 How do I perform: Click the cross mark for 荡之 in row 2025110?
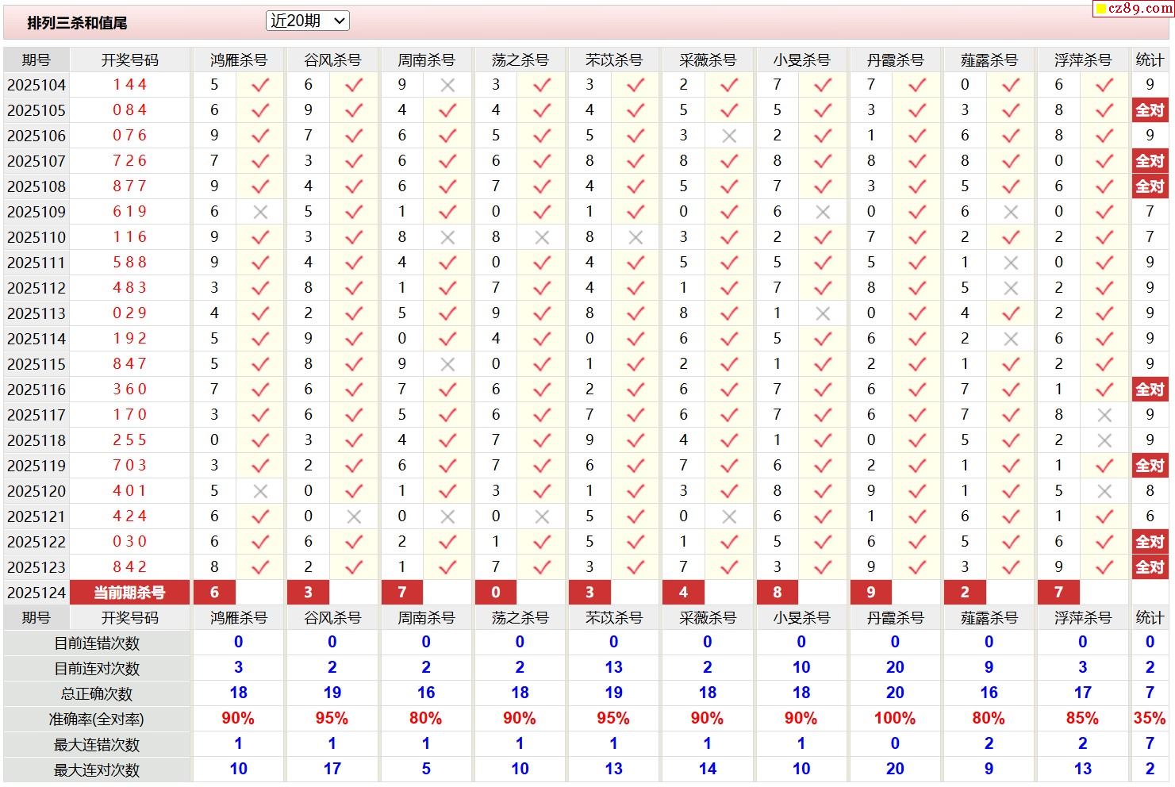(542, 237)
